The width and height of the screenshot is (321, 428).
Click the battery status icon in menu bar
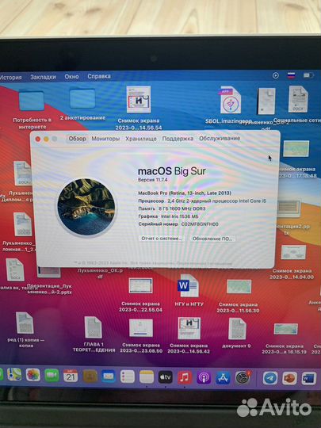pyautogui.click(x=308, y=75)
